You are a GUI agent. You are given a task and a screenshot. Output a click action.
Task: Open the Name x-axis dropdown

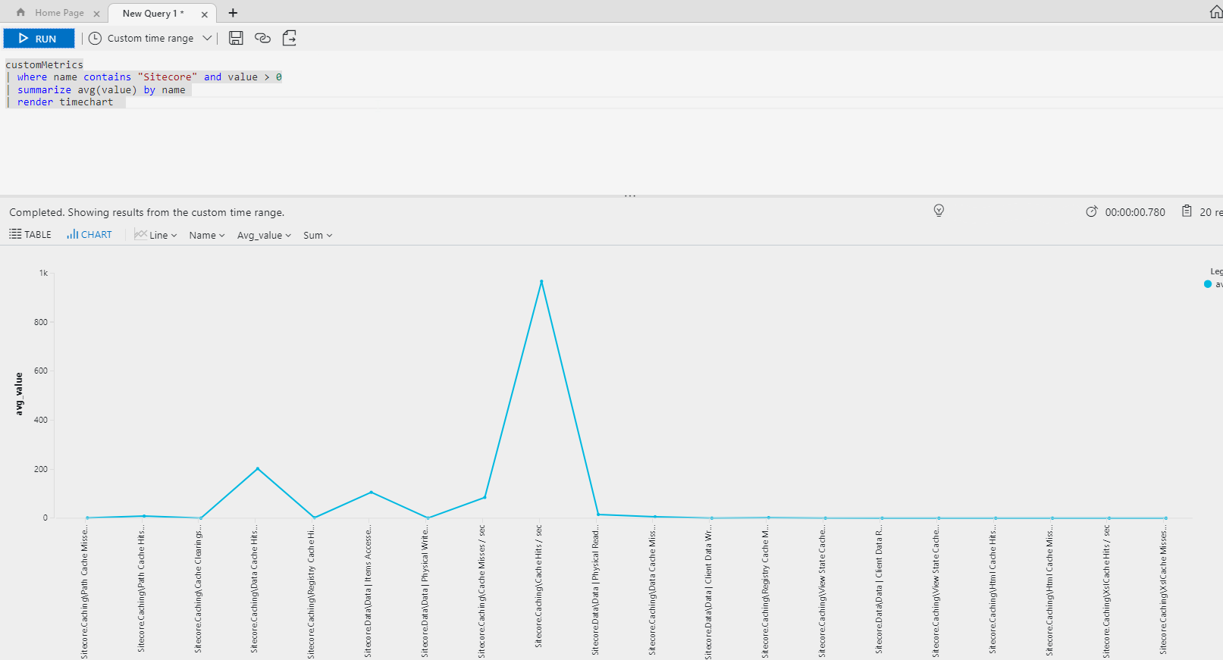pyautogui.click(x=207, y=235)
